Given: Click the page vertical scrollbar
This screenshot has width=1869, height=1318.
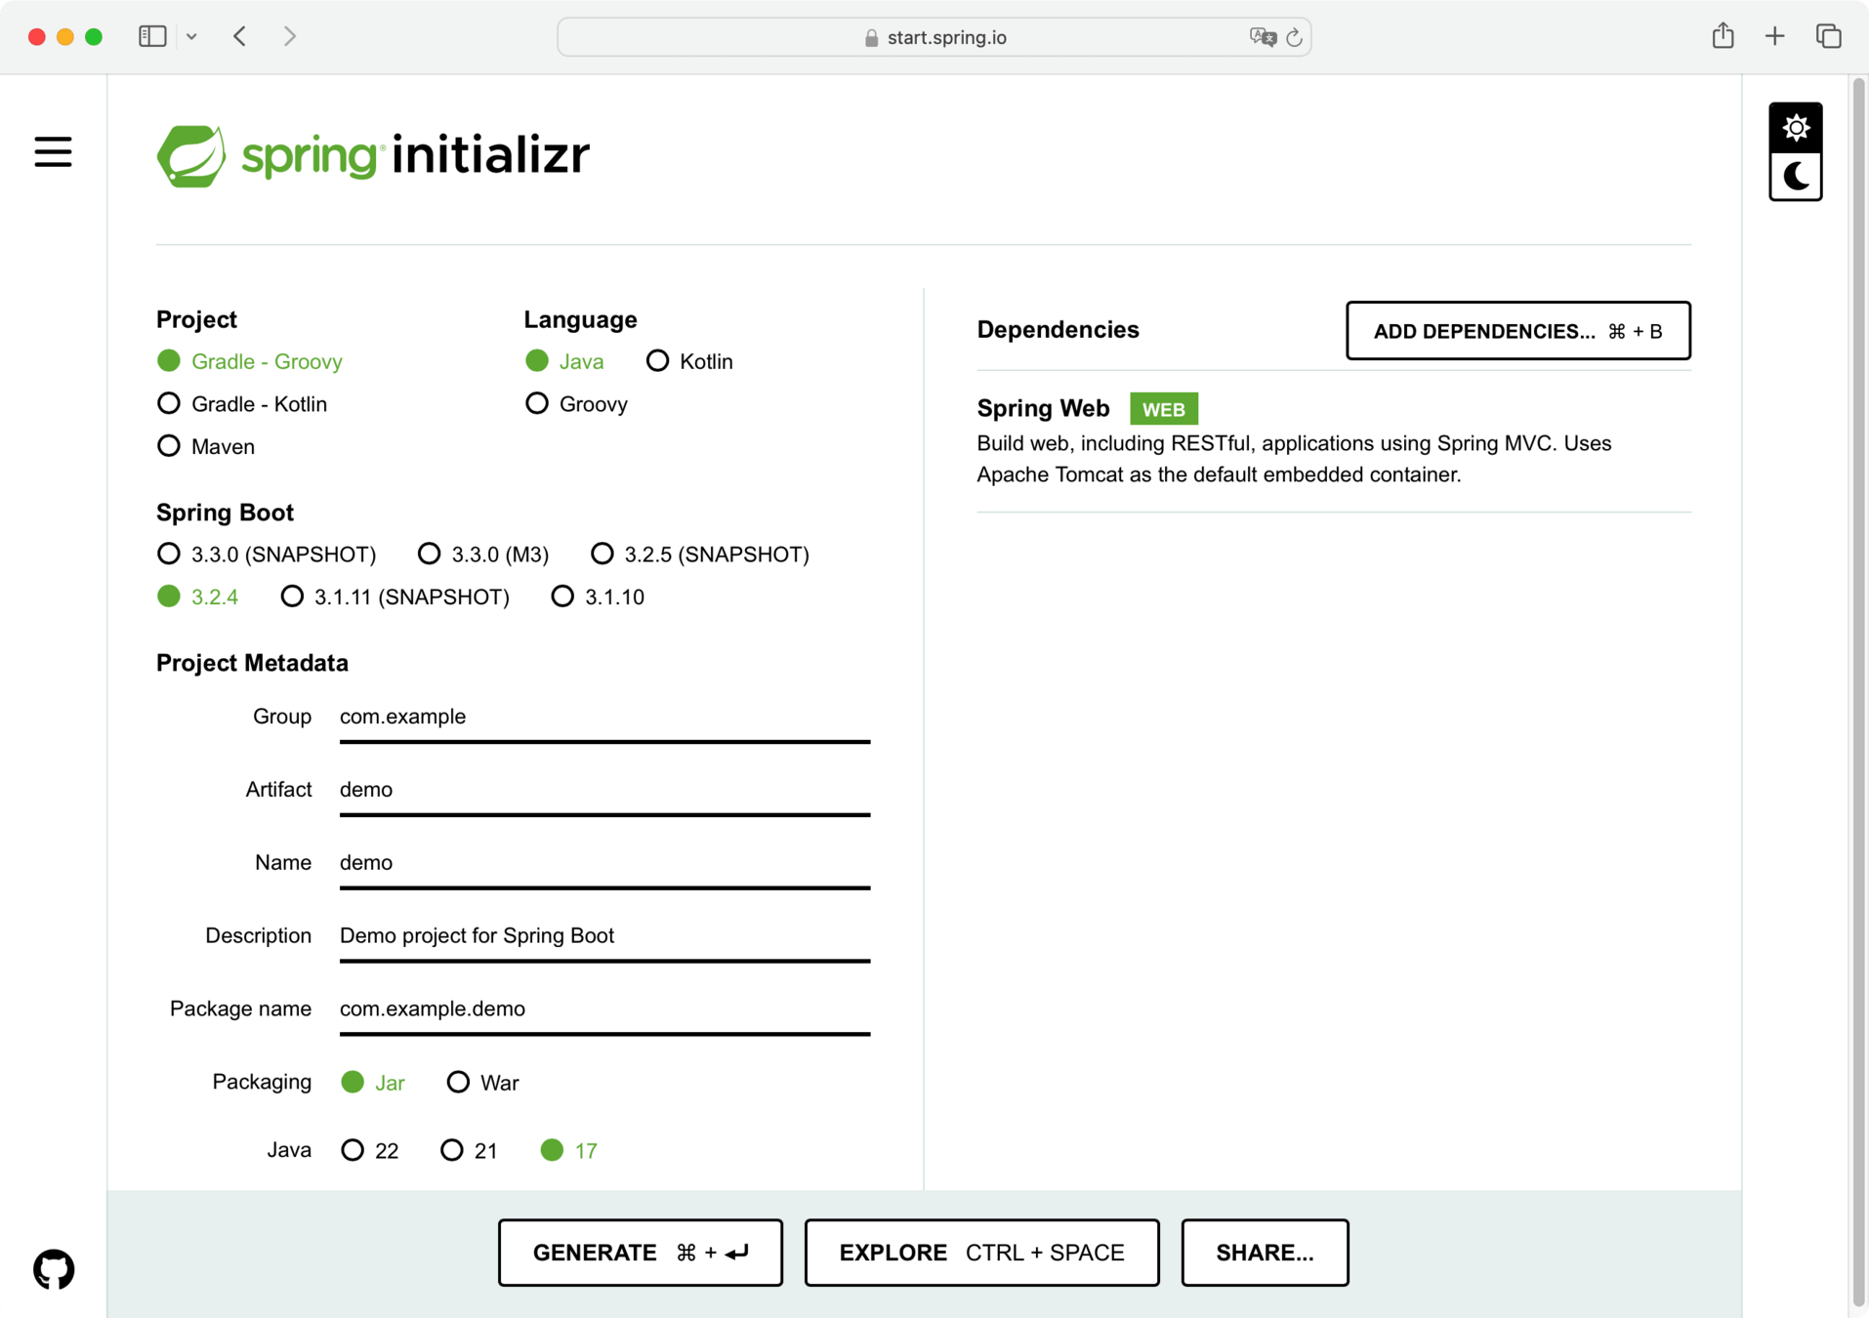Looking at the screenshot, I should (1858, 691).
